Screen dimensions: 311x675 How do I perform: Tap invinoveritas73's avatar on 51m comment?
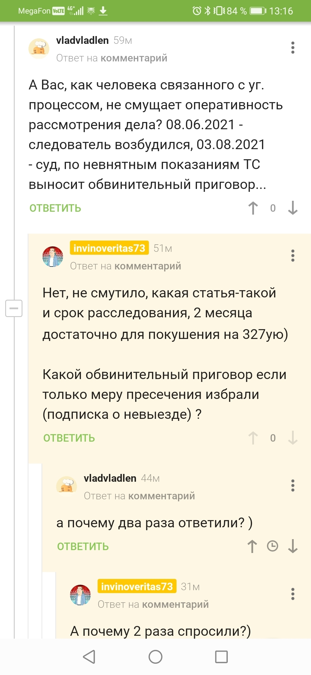(53, 256)
